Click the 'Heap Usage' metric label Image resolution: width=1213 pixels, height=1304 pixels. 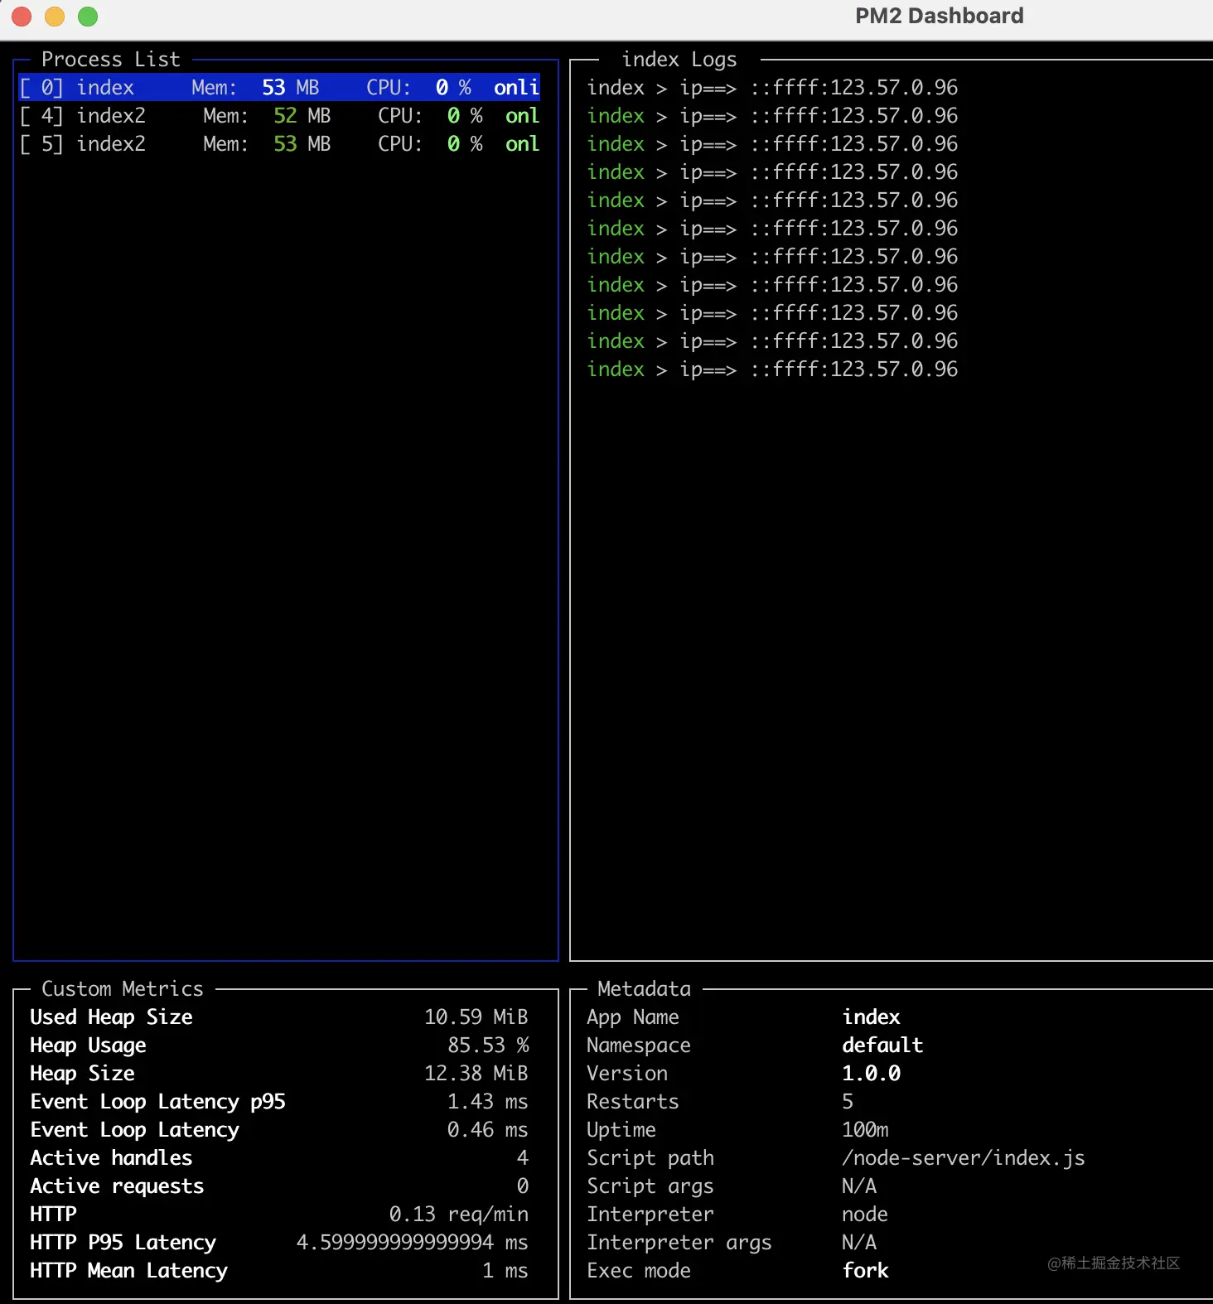[x=88, y=1046]
